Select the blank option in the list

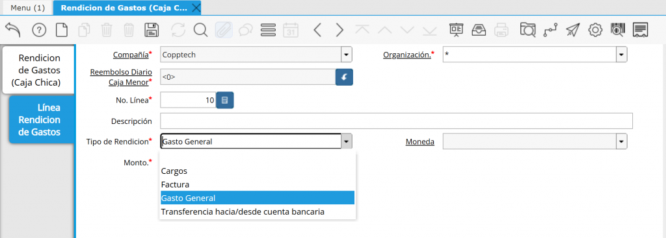pyautogui.click(x=258, y=158)
